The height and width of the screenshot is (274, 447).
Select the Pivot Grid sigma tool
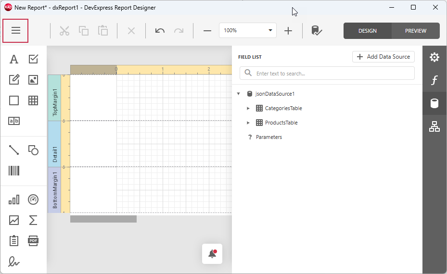click(x=33, y=220)
